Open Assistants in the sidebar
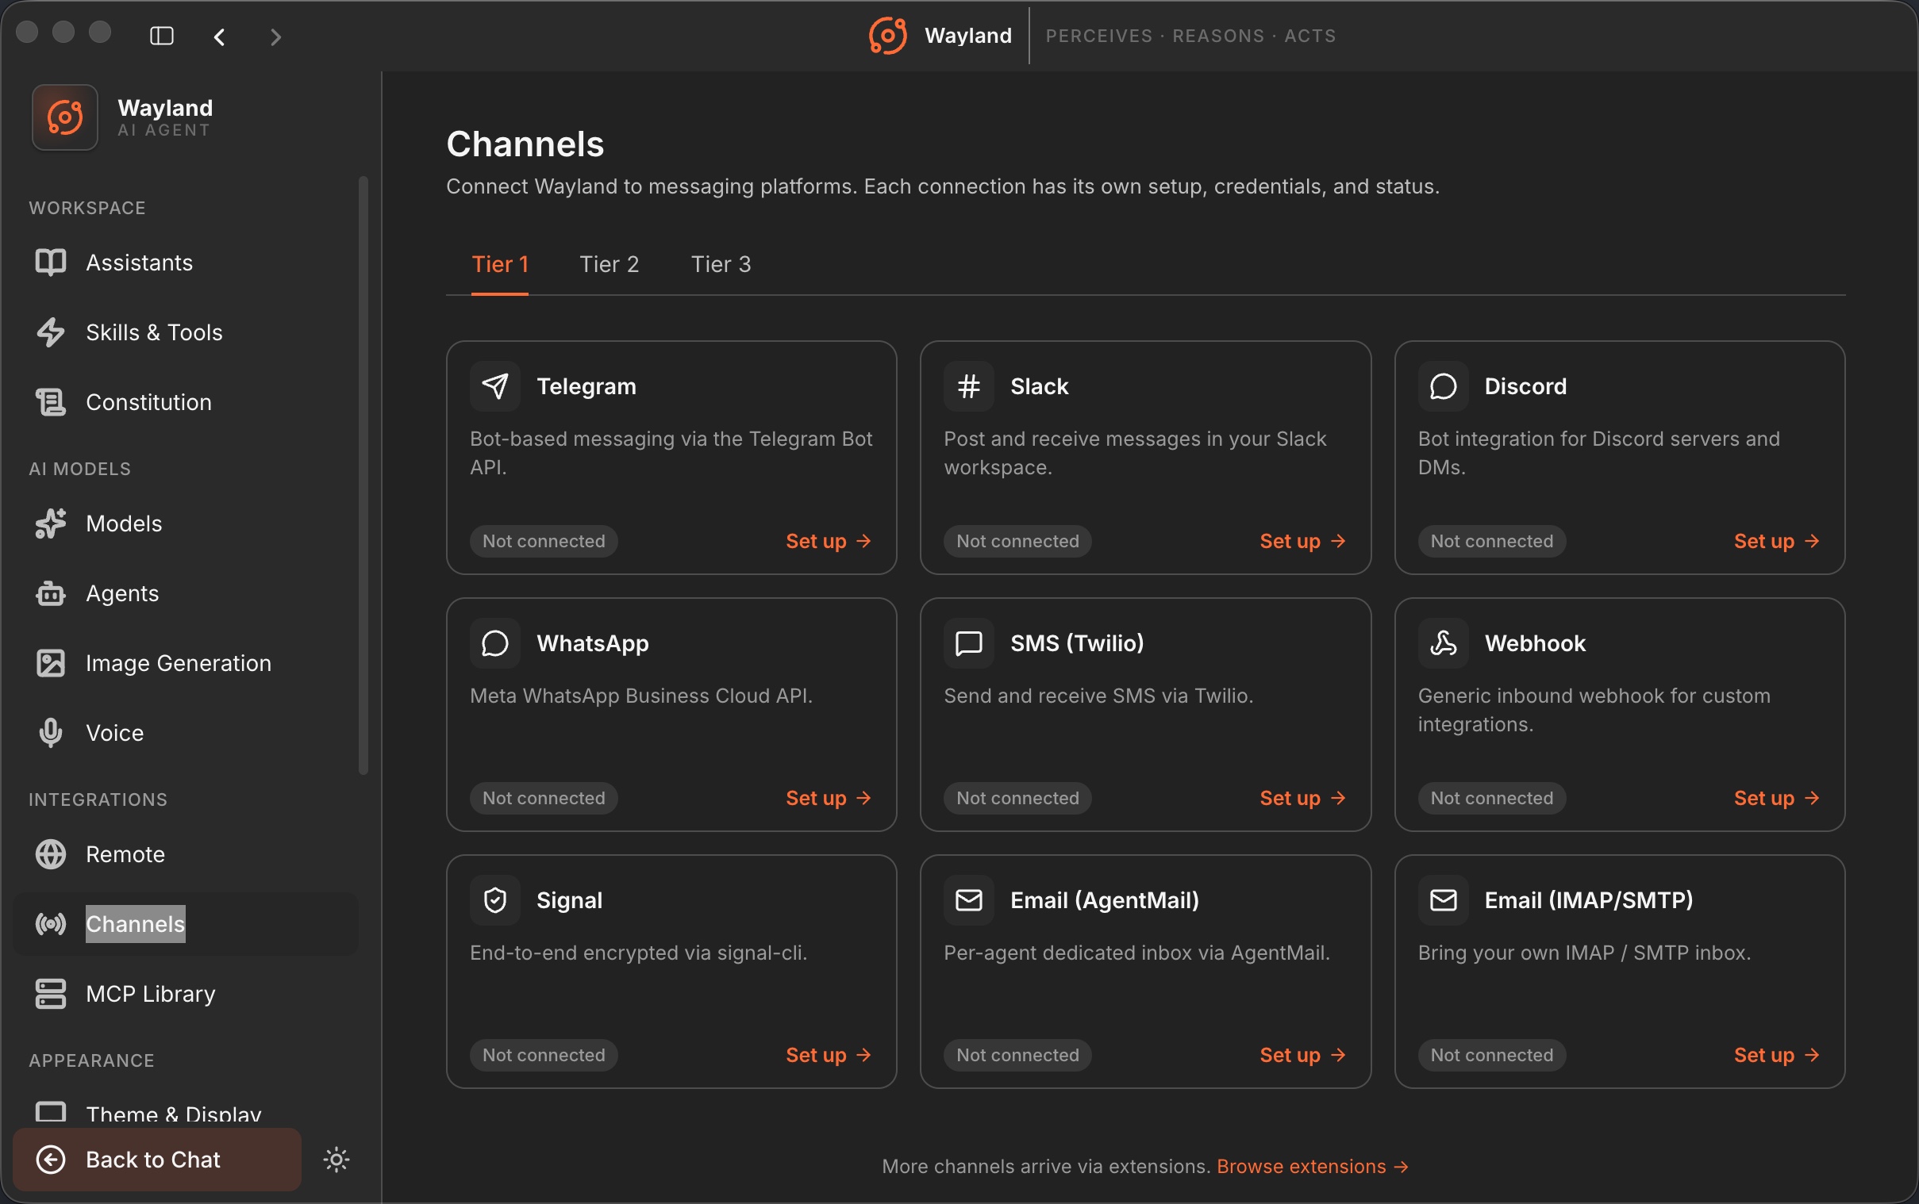1919x1204 pixels. point(185,263)
